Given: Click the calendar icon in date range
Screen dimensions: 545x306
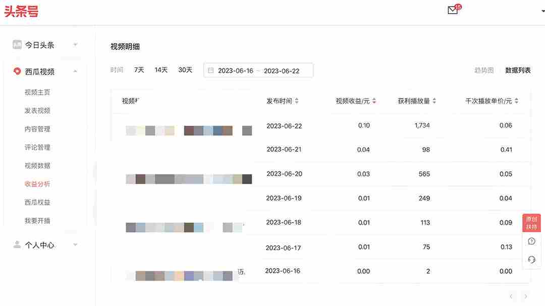Looking at the screenshot, I should pos(210,71).
